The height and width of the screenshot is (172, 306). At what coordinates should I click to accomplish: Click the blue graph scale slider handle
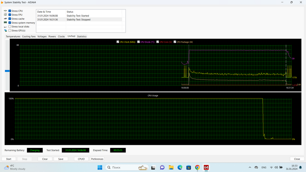click(x=7, y=71)
